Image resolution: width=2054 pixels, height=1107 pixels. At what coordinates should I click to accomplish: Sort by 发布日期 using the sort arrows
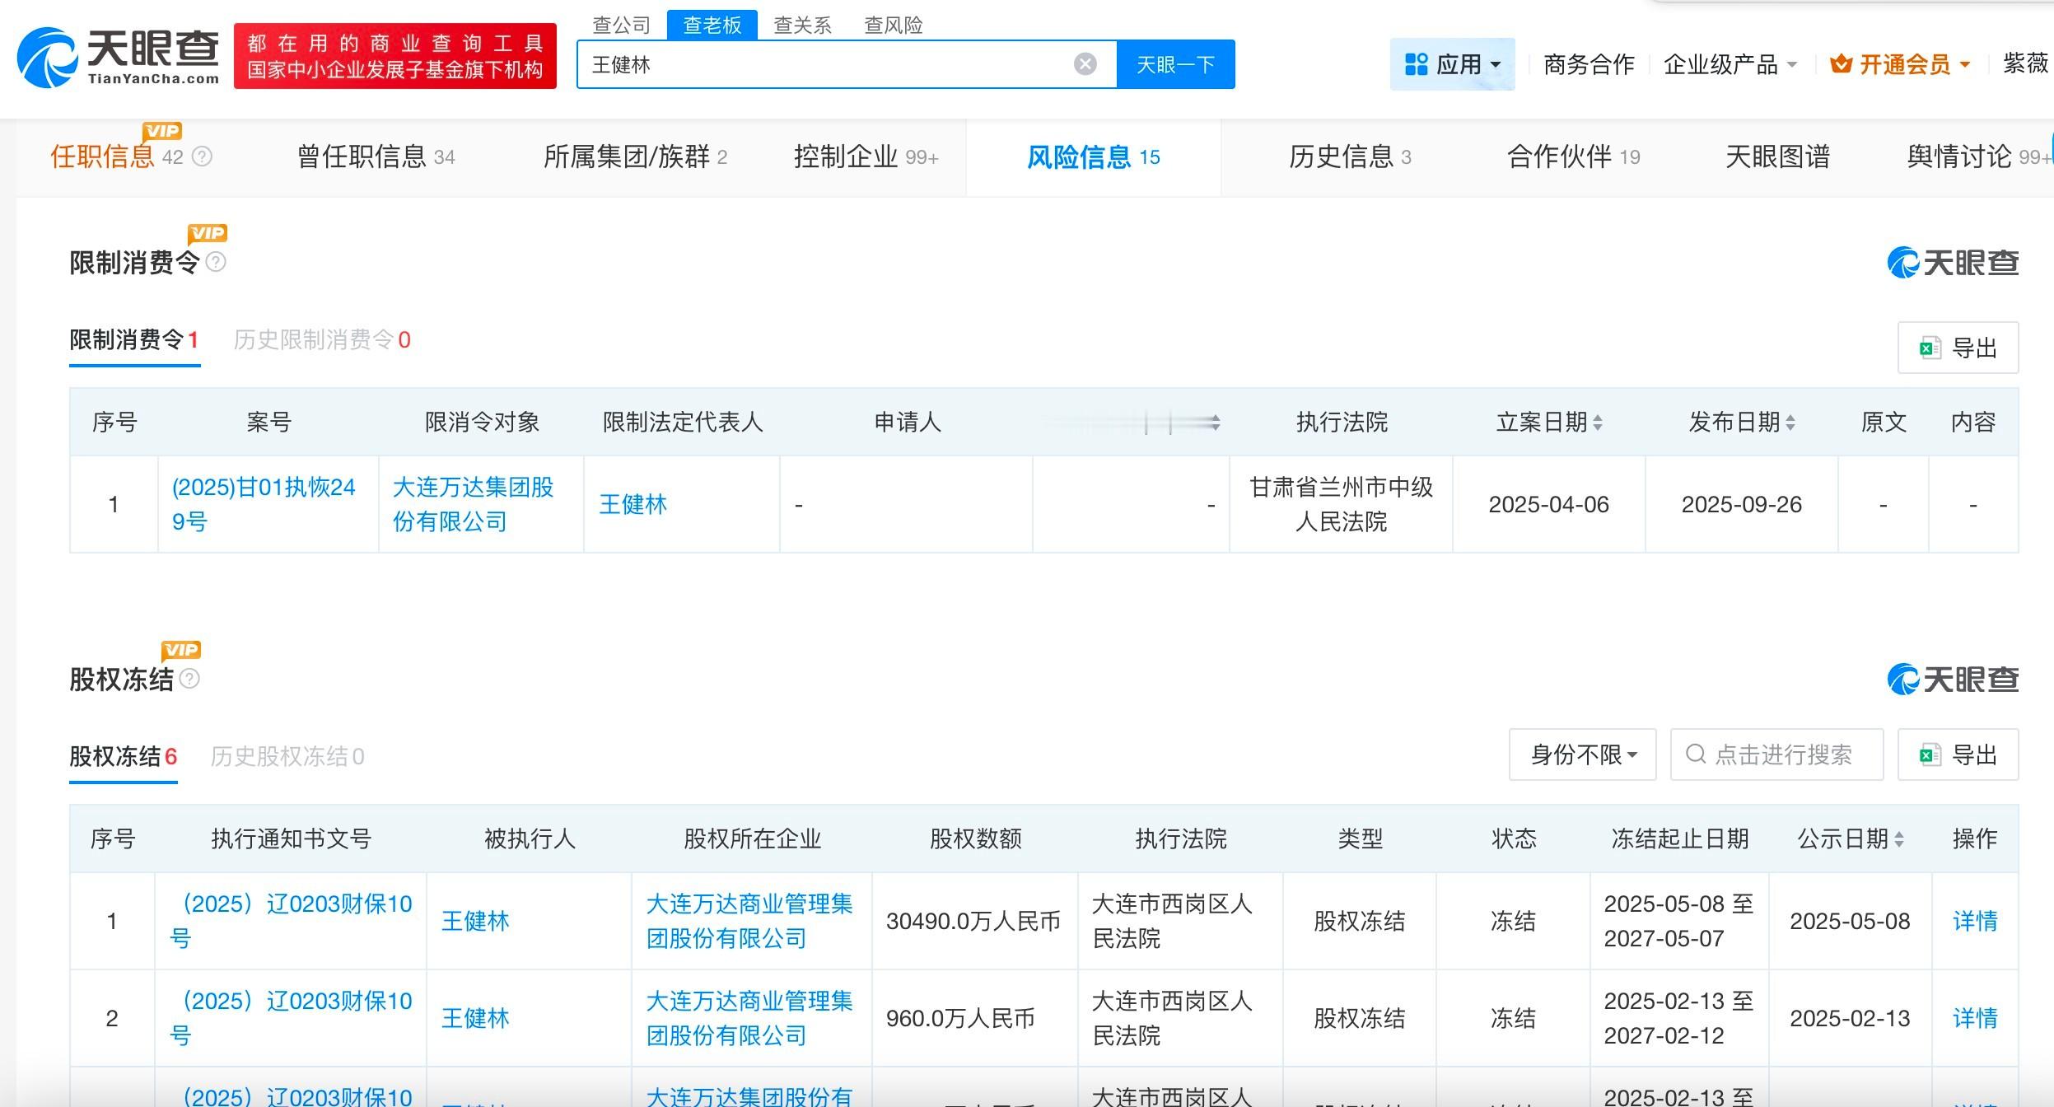tap(1790, 423)
